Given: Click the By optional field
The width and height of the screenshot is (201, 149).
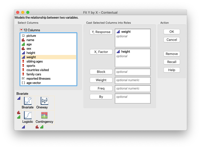Looking at the screenshot, I should 133,99.
